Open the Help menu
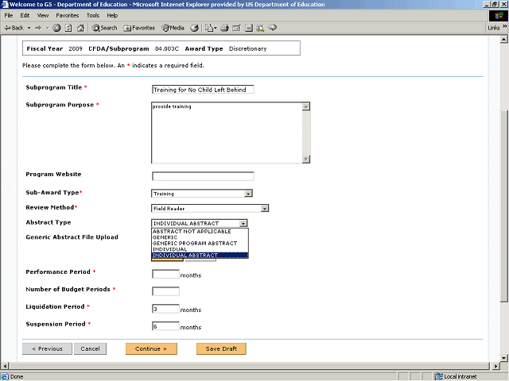 112,15
